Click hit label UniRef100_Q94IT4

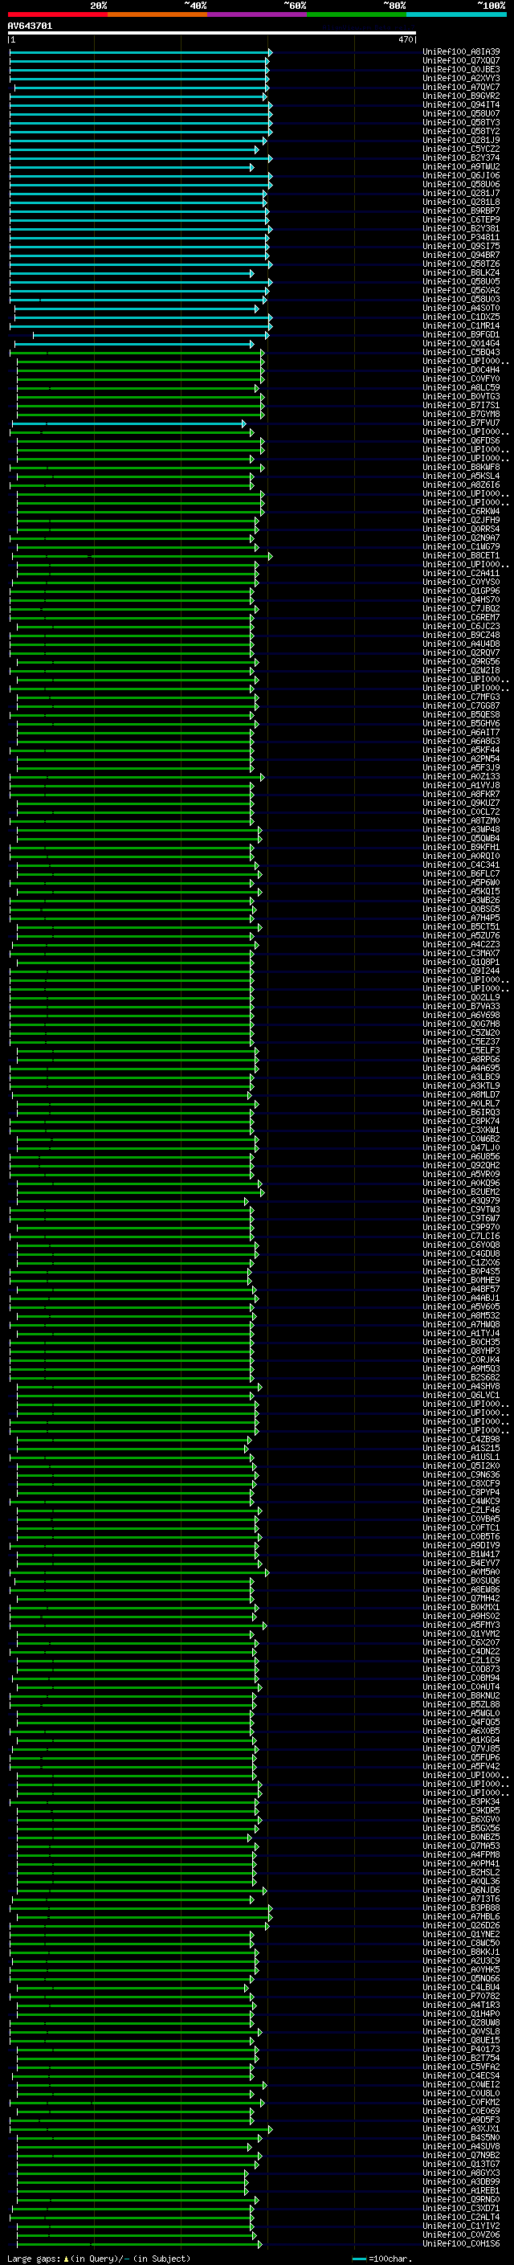point(461,105)
